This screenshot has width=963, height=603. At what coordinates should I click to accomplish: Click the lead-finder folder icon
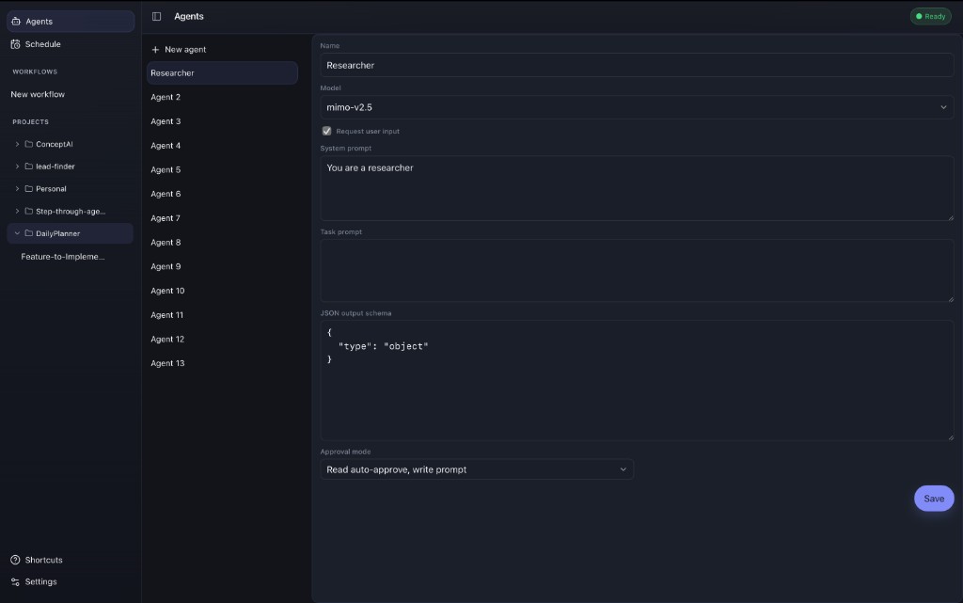coord(29,167)
